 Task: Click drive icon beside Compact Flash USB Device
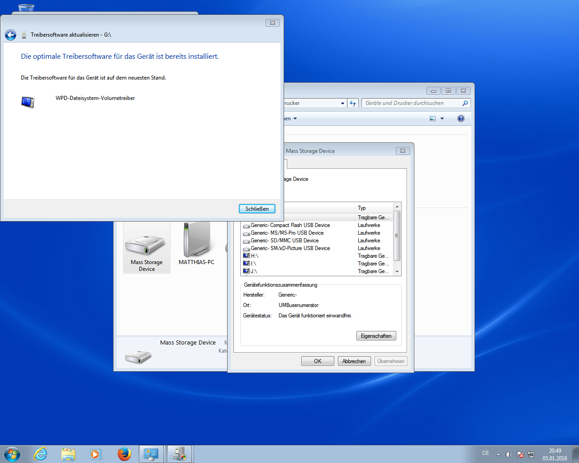pos(247,226)
